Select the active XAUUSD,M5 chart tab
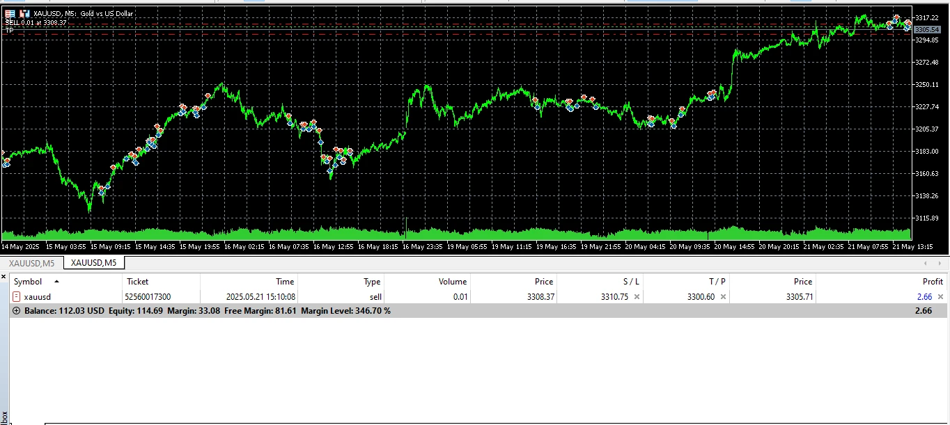The width and height of the screenshot is (950, 425). pos(93,263)
